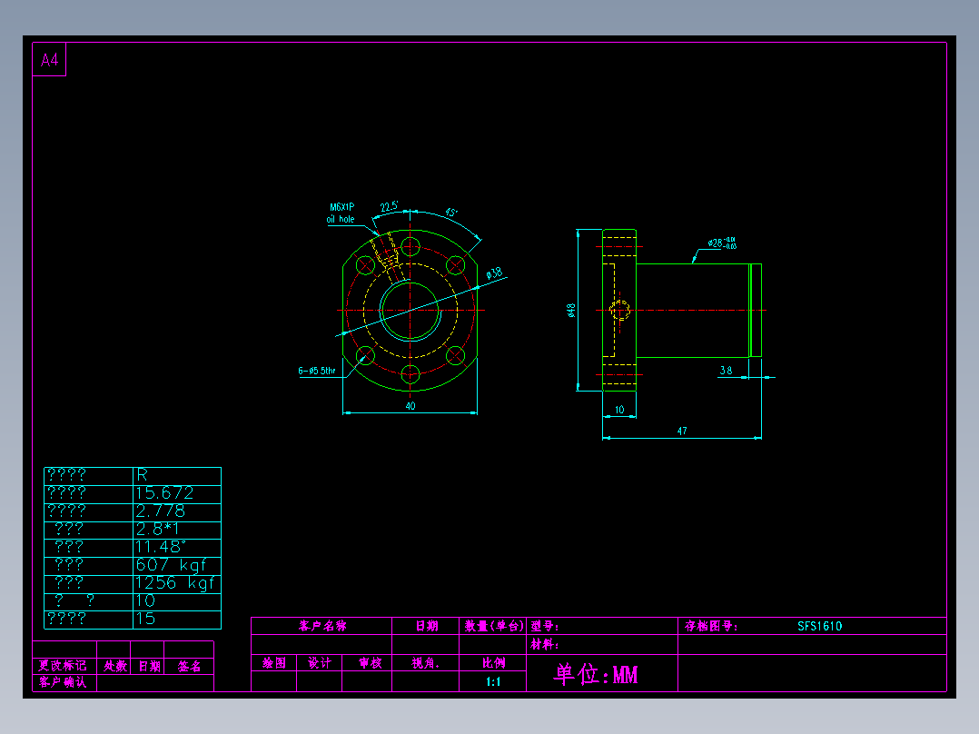
Task: Select the 更改标记 revision cell
Action: [64, 666]
